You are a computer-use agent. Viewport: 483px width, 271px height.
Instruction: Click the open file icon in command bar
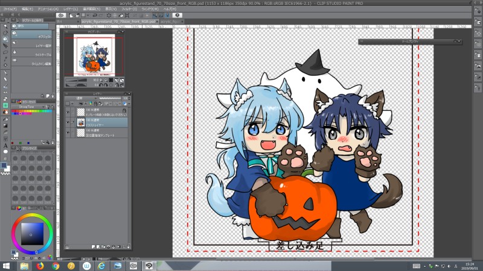click(77, 16)
